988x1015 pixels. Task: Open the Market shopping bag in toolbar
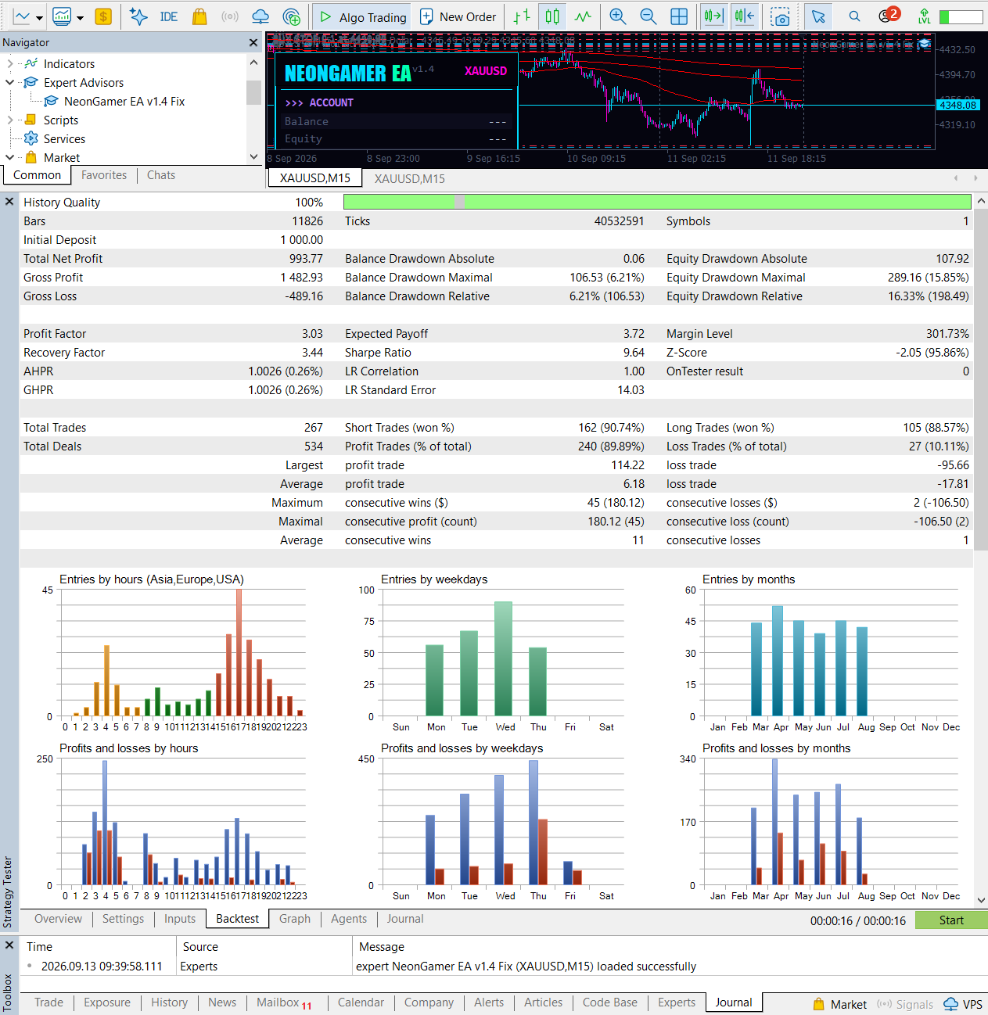coord(199,16)
